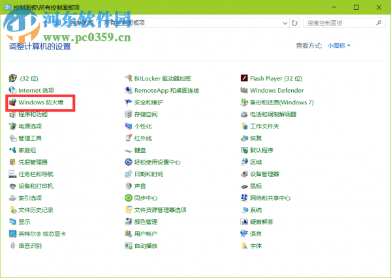Open 鼠标 link
391x278 pixels.
pyautogui.click(x=256, y=186)
